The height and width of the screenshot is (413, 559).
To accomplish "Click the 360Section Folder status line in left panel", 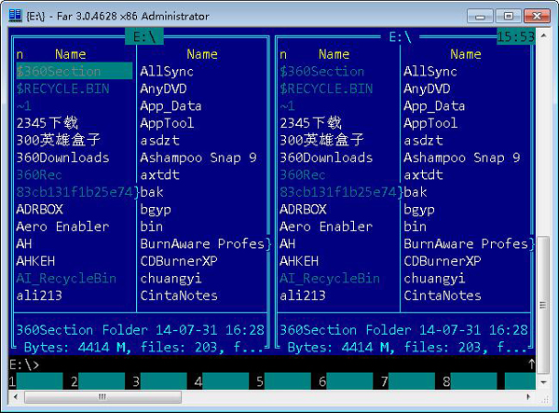I will [x=140, y=330].
